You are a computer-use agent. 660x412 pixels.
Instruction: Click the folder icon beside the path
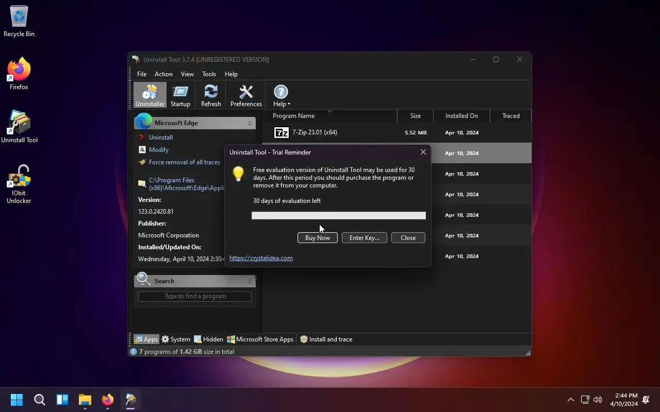142,183
